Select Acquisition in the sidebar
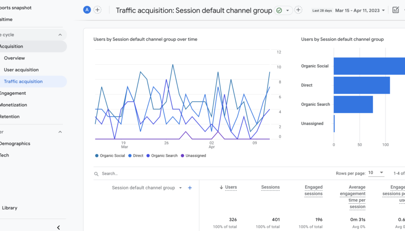405x231 pixels. coord(33,47)
